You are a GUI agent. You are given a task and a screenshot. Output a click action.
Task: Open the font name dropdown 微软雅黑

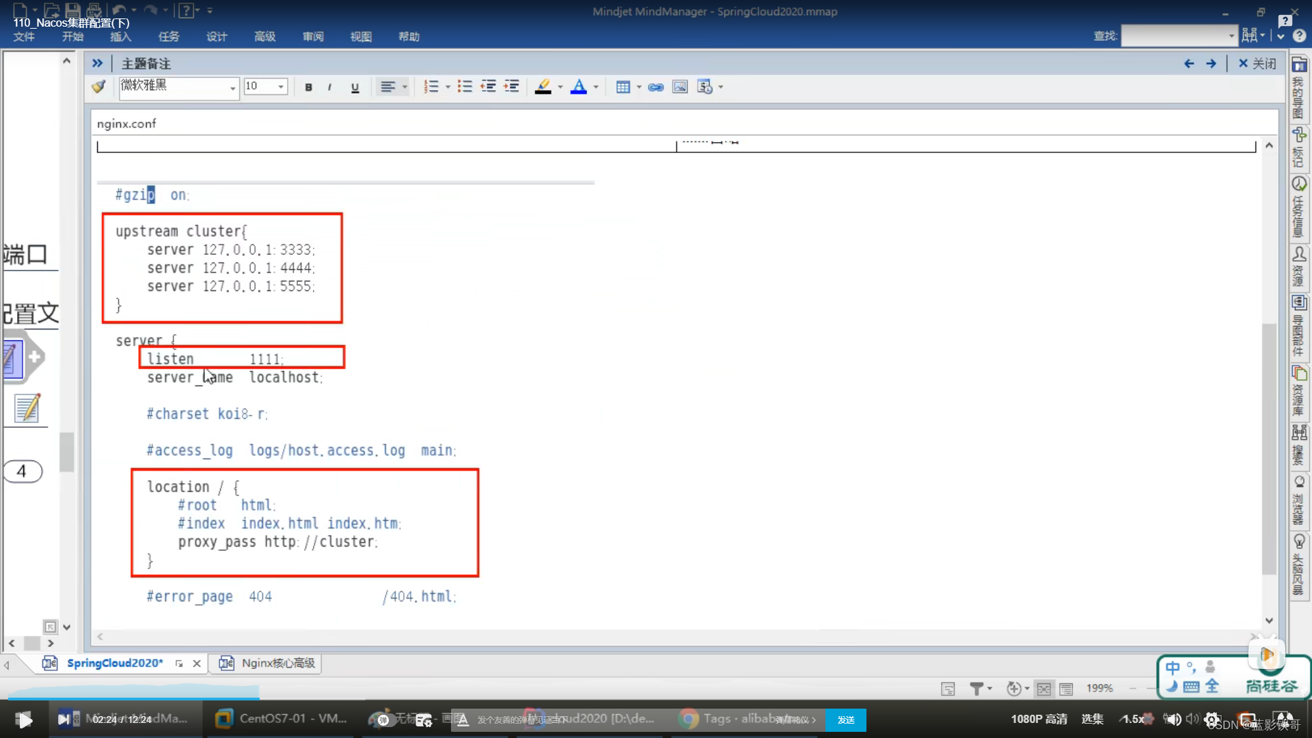tap(232, 87)
